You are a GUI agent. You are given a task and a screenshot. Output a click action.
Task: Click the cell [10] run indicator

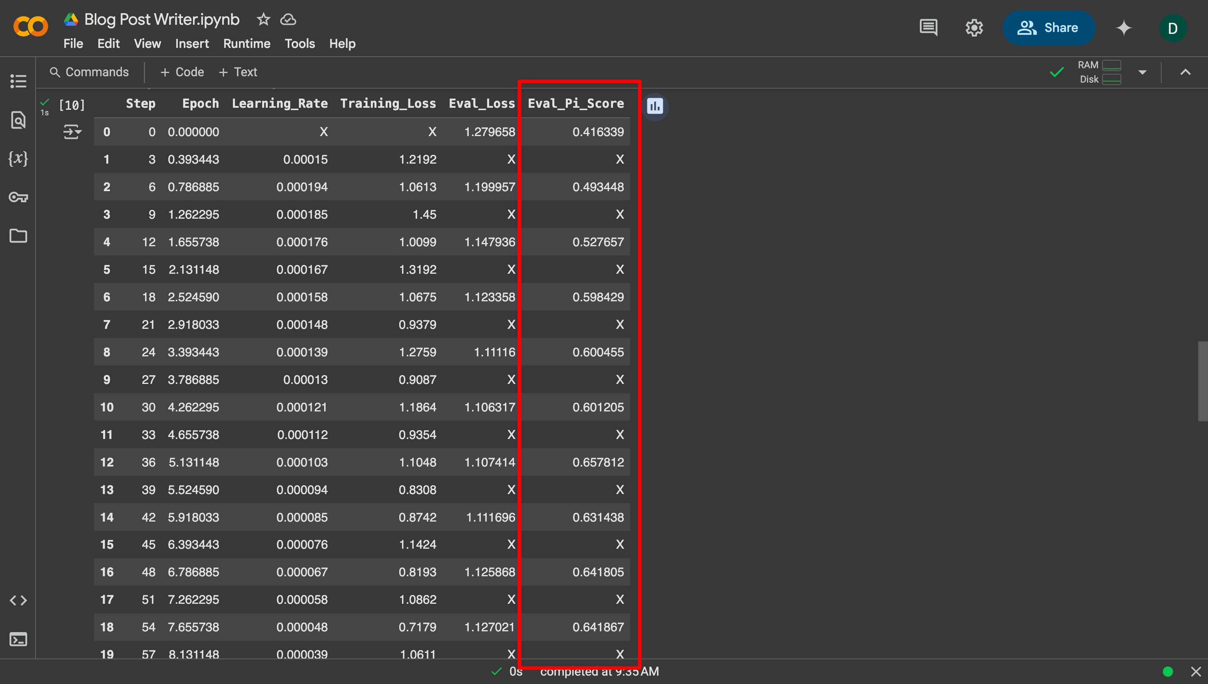(72, 105)
